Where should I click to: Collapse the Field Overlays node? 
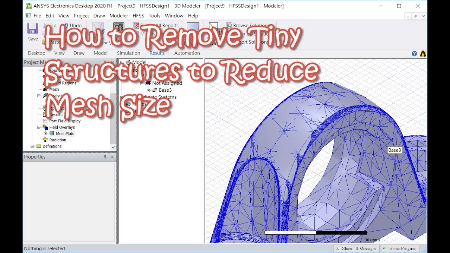click(39, 127)
